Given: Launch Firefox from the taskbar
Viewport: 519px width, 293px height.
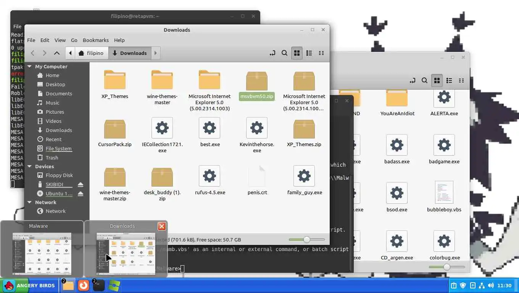Looking at the screenshot, I should click(x=83, y=285).
